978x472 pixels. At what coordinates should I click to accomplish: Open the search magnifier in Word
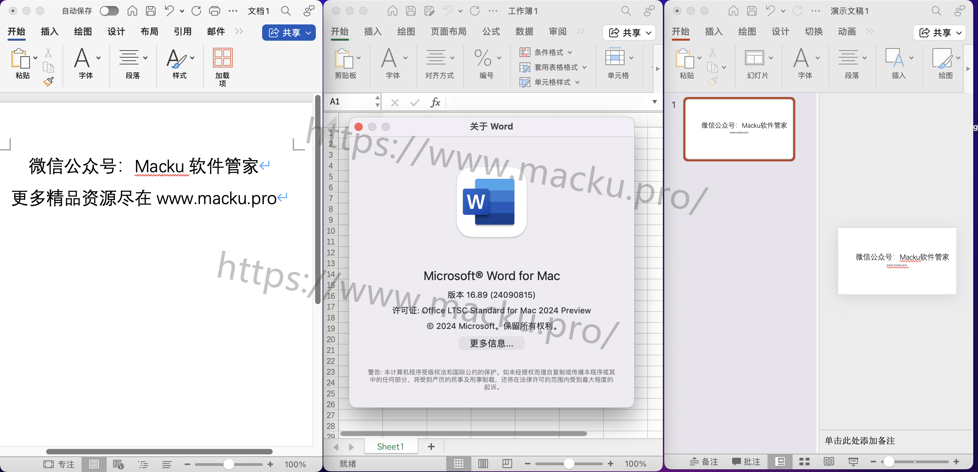[x=286, y=11]
